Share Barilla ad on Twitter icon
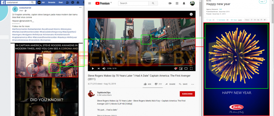274x116 pixels. 265,20
